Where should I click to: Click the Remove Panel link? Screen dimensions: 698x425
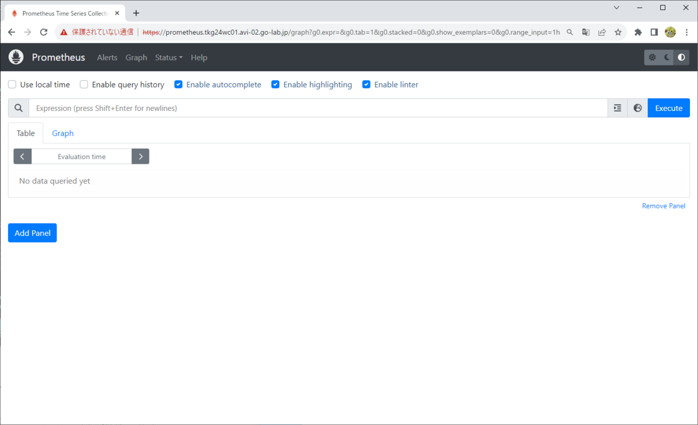tap(664, 206)
